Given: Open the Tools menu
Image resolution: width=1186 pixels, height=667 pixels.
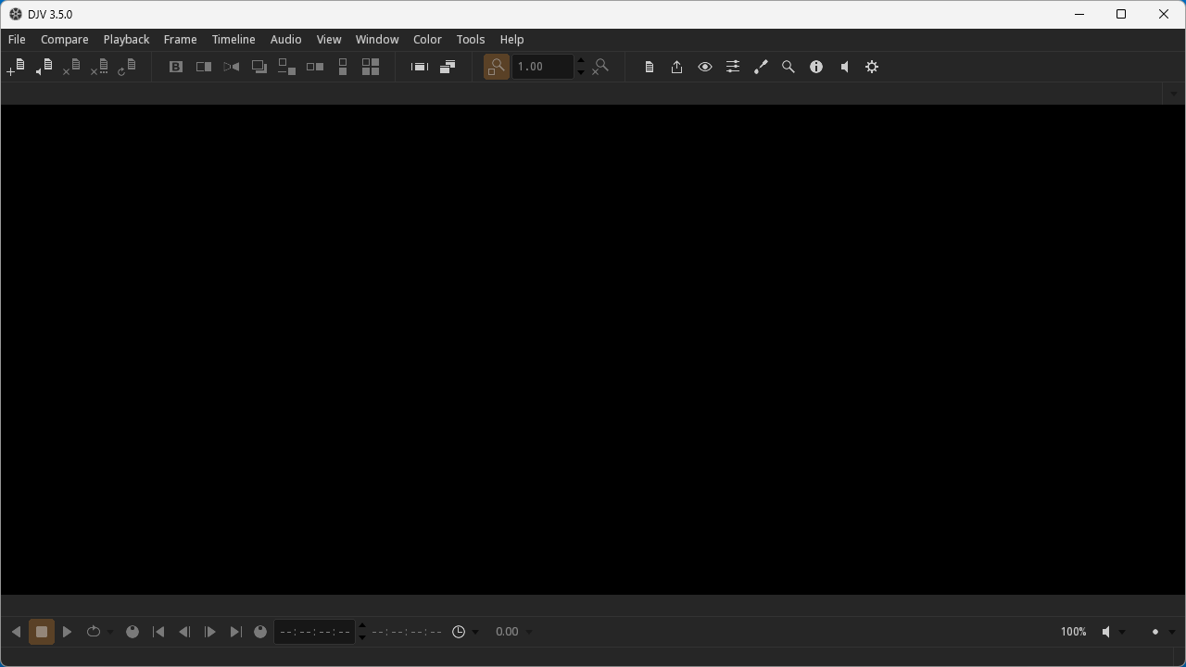Looking at the screenshot, I should 471,40.
